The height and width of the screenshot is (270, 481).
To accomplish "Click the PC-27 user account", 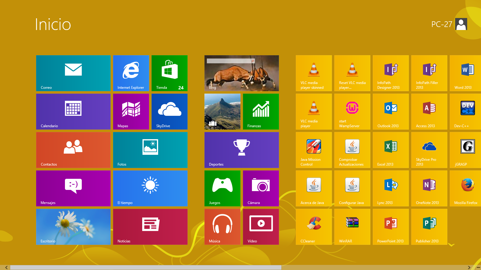I will (x=449, y=24).
